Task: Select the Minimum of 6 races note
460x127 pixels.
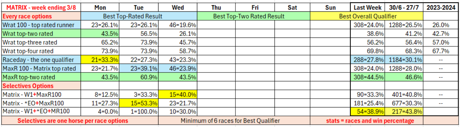Action: [230, 121]
